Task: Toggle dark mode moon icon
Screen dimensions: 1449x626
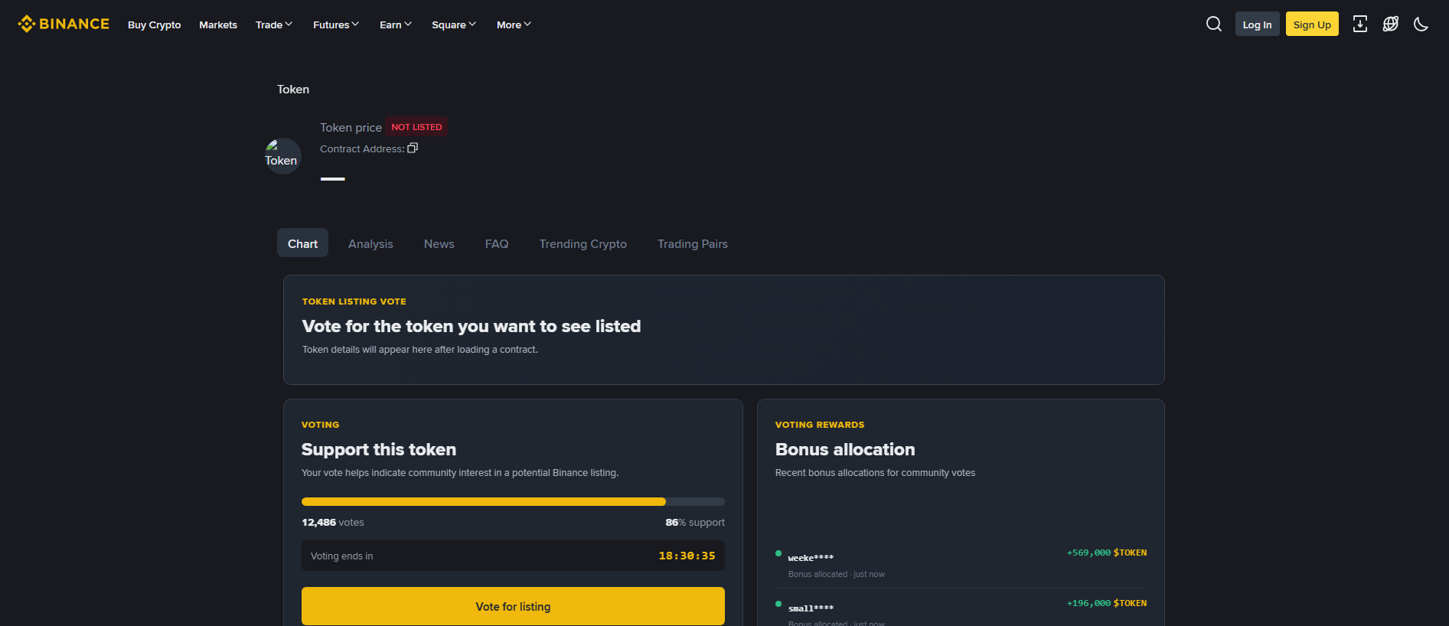Action: [x=1421, y=24]
